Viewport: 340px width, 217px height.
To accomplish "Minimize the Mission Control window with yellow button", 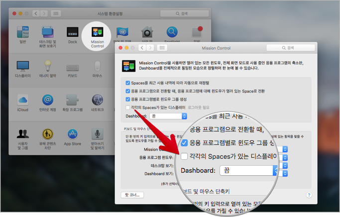I will click(126, 48).
